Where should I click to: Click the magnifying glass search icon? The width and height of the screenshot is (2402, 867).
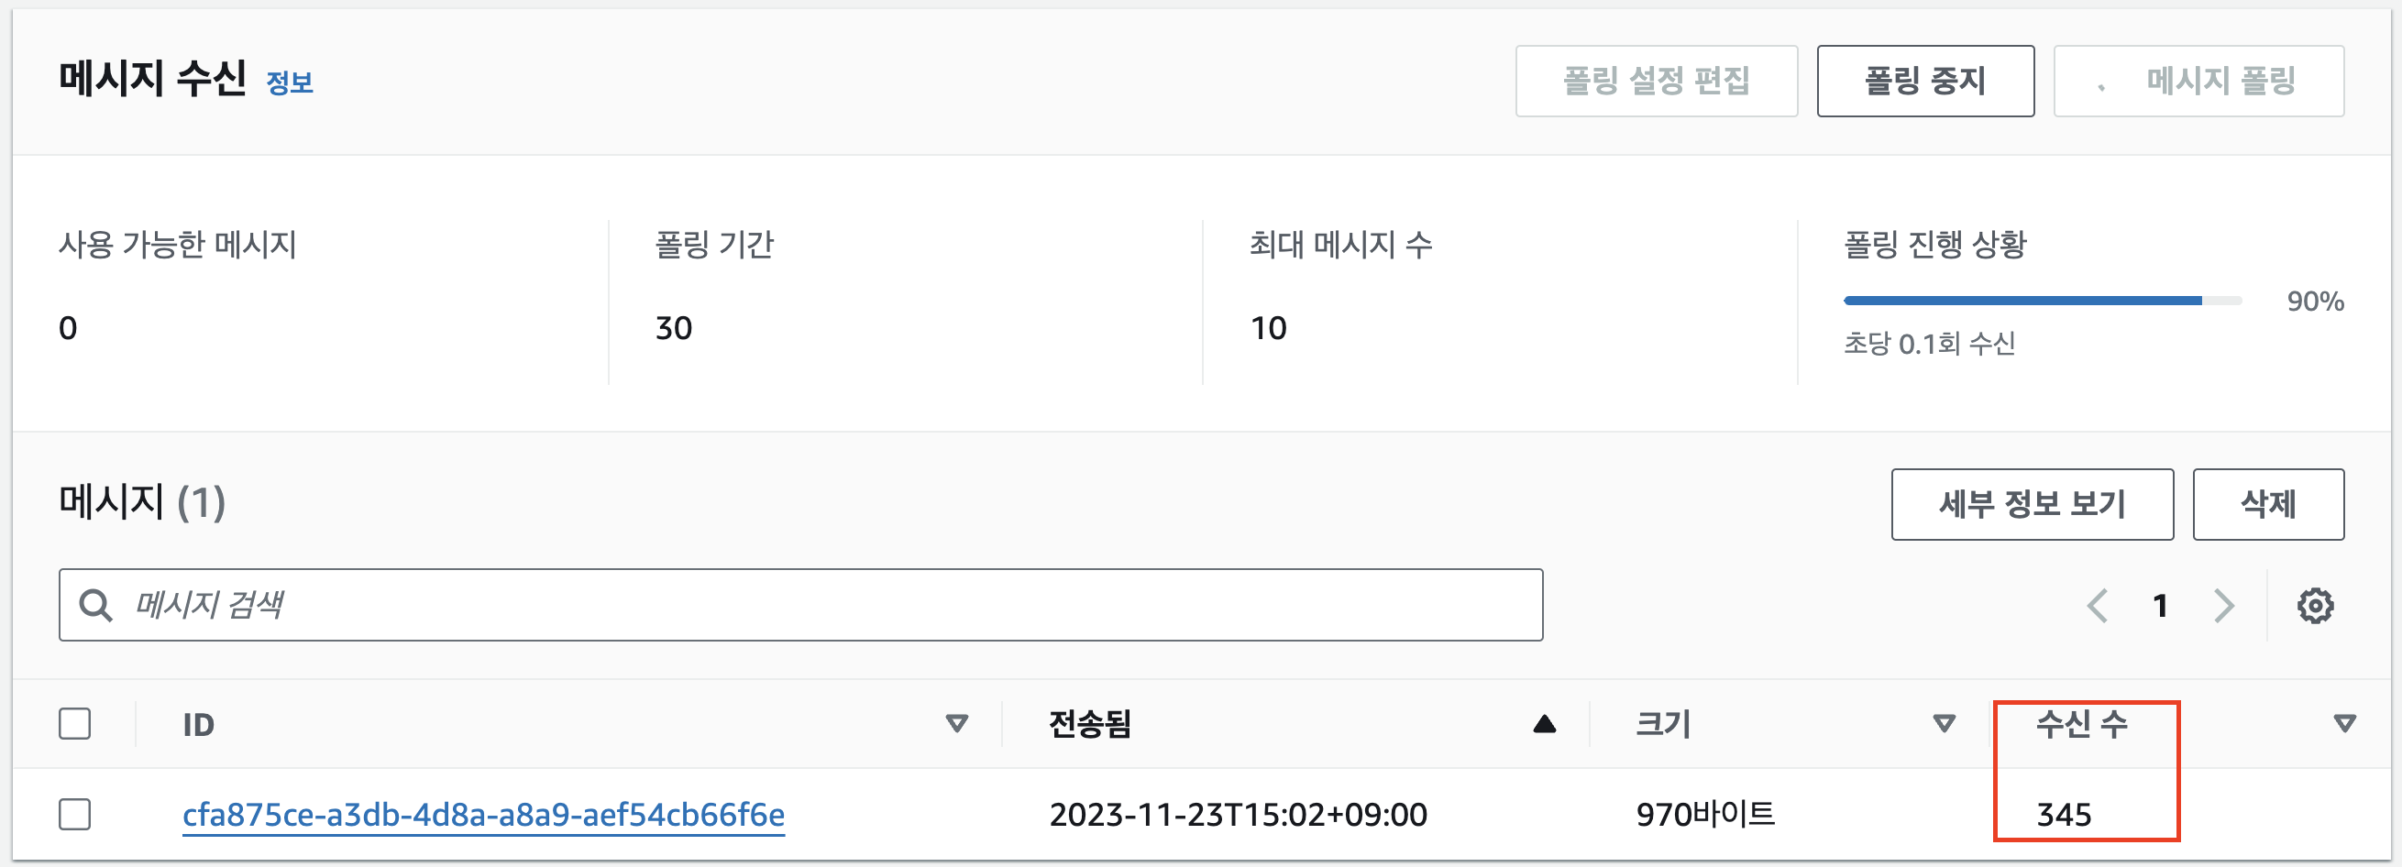click(x=96, y=605)
